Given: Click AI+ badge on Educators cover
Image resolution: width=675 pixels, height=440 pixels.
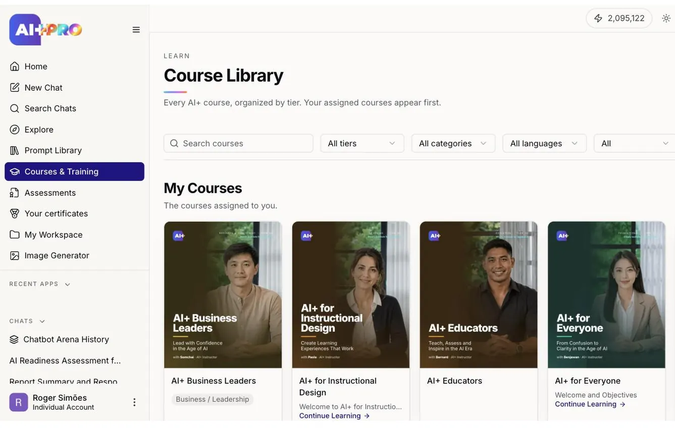Looking at the screenshot, I should tap(434, 236).
